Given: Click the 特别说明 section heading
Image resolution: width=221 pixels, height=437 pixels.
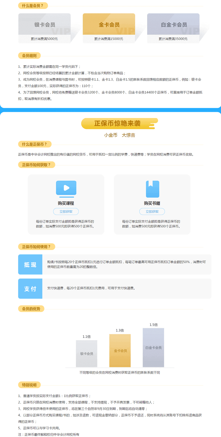Looking at the screenshot, I should point(29,385).
